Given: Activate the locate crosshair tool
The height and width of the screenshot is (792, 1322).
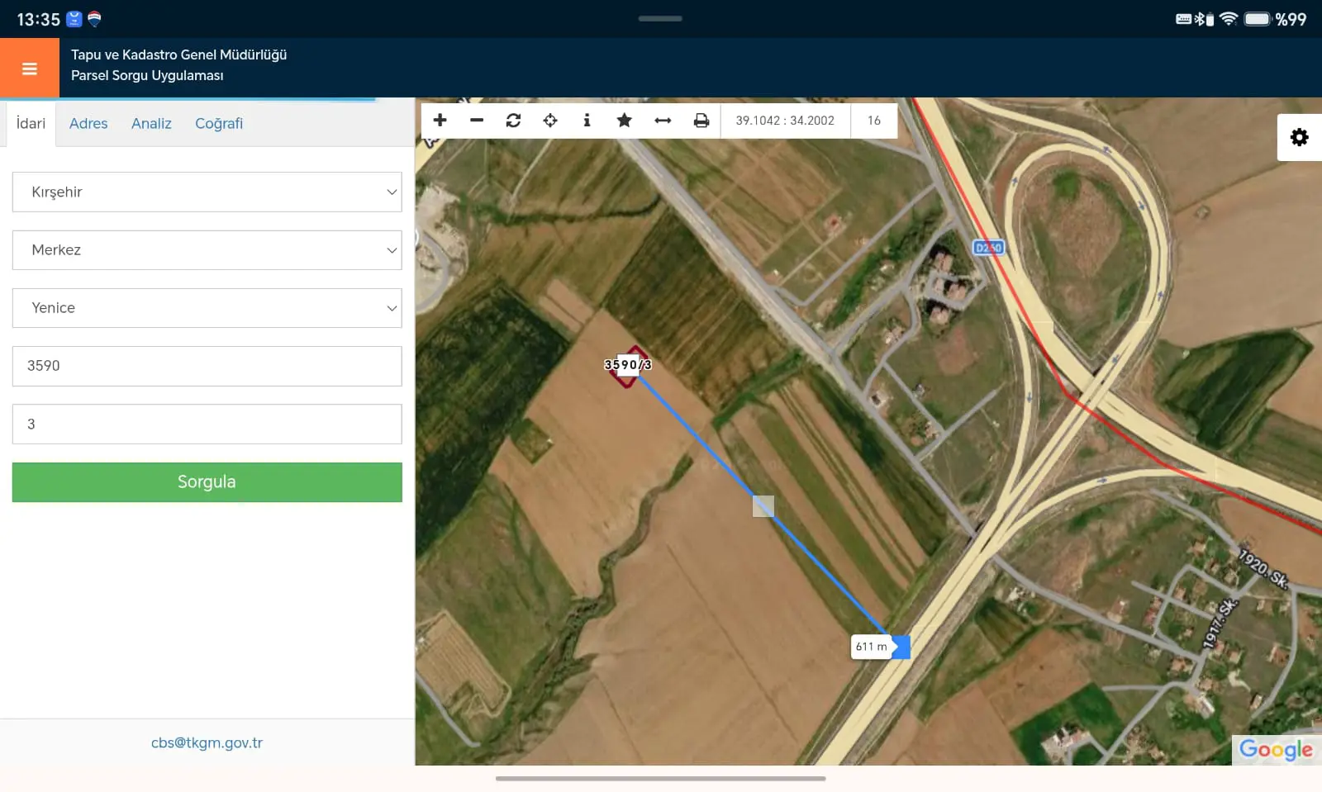Looking at the screenshot, I should (x=550, y=121).
